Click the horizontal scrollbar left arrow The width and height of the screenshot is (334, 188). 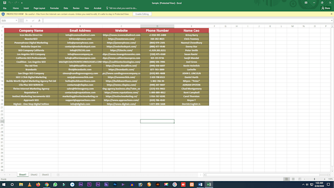[x=205, y=175]
